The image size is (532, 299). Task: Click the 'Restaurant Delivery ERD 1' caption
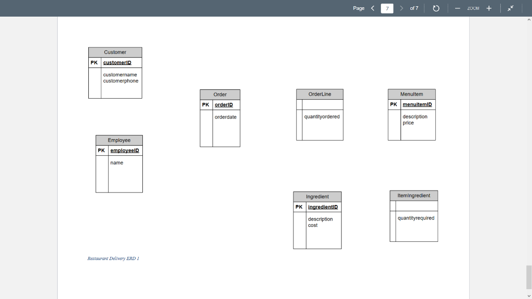pos(112,257)
